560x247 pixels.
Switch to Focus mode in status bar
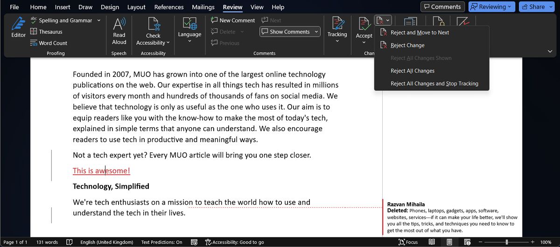point(408,242)
